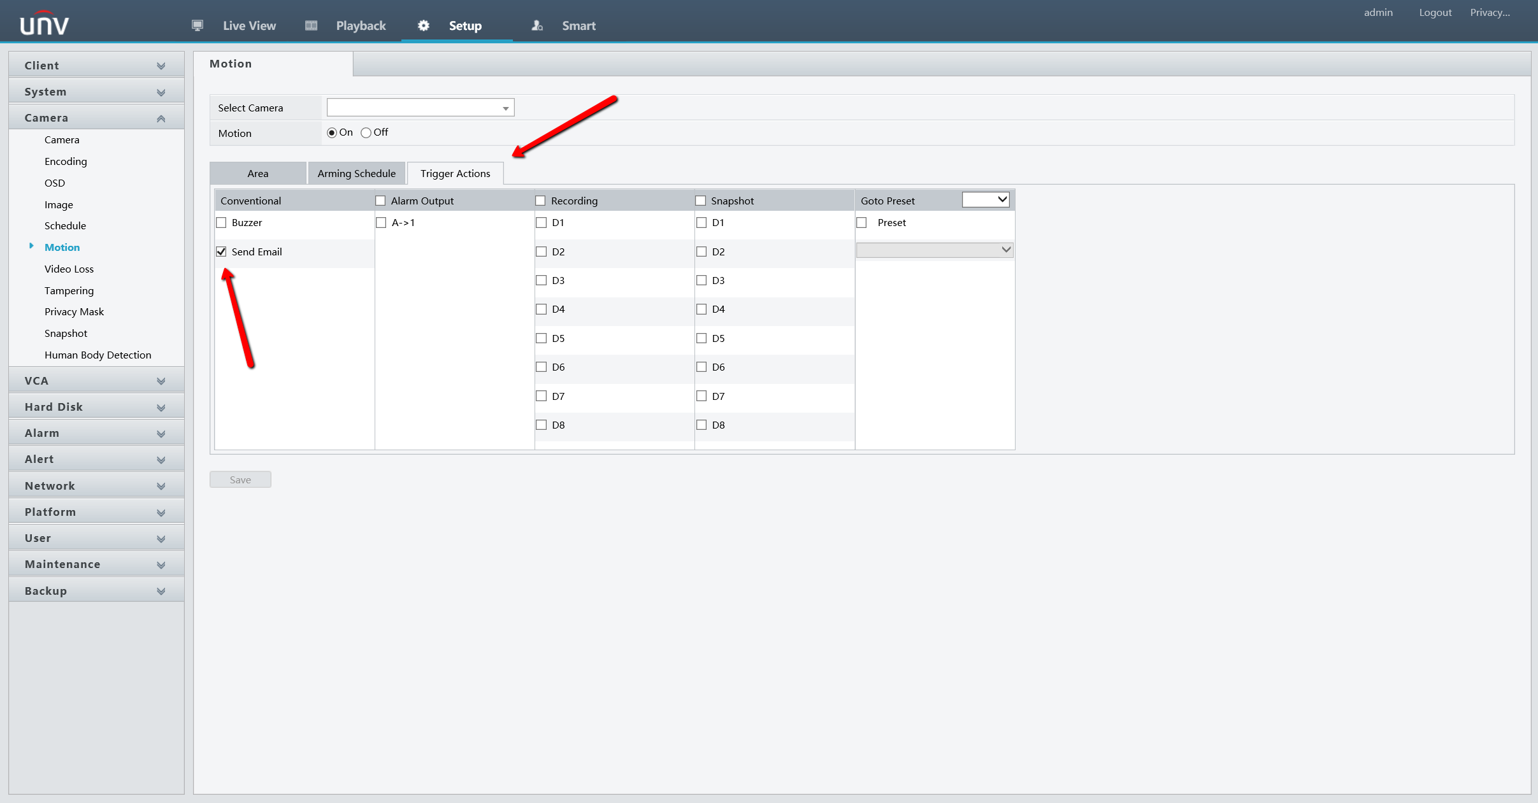Check Recording for channel D1

coord(542,223)
